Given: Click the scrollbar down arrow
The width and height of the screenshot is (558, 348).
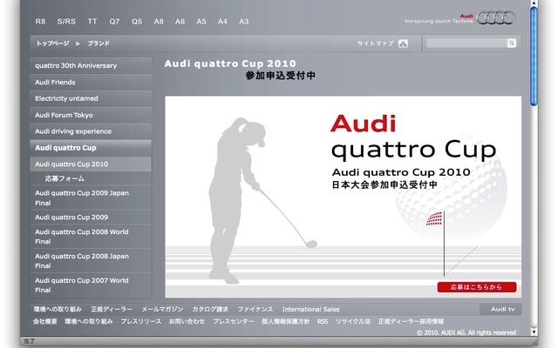Looking at the screenshot, I should [x=534, y=331].
